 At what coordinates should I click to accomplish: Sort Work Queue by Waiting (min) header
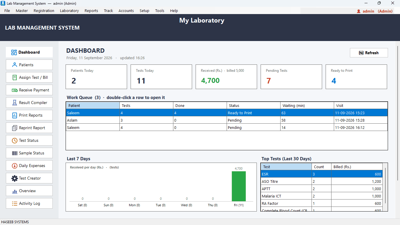tap(307, 105)
